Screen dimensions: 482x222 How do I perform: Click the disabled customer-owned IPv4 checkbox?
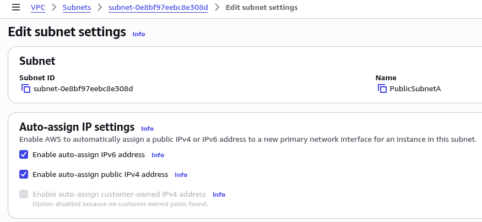pos(24,194)
